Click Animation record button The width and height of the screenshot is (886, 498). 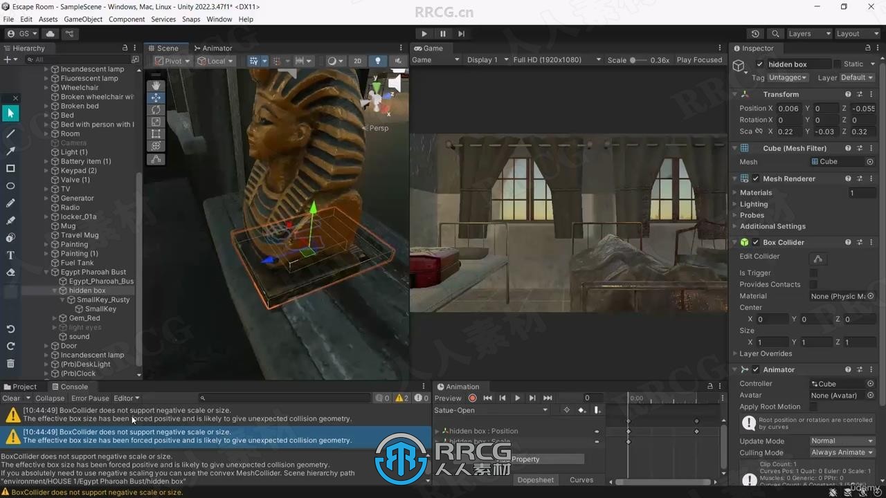pyautogui.click(x=473, y=398)
